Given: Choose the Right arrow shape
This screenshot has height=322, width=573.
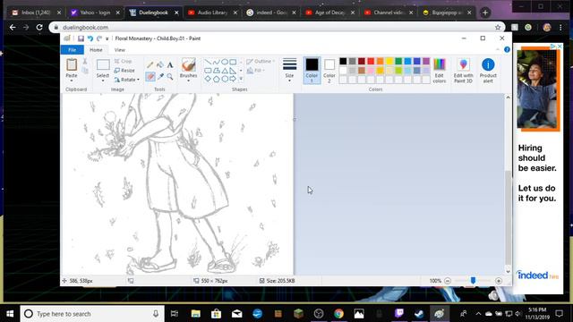Looking at the screenshot, I should [233, 79].
